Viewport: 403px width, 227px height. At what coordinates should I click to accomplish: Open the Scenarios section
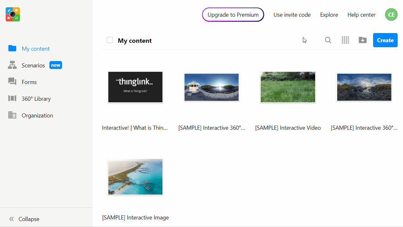(33, 65)
